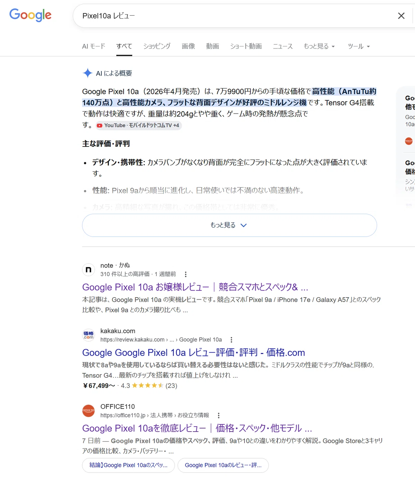Clear the search box with X icon
The width and height of the screenshot is (415, 478).
tap(401, 16)
